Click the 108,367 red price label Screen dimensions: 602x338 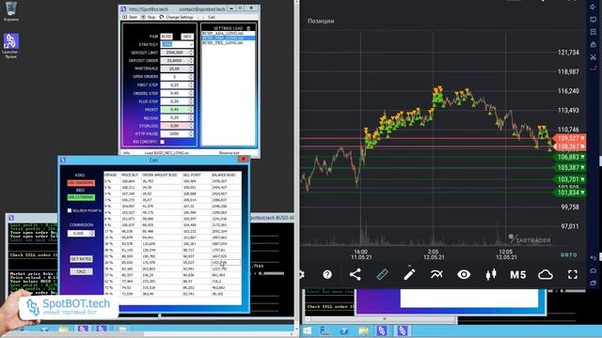click(569, 146)
